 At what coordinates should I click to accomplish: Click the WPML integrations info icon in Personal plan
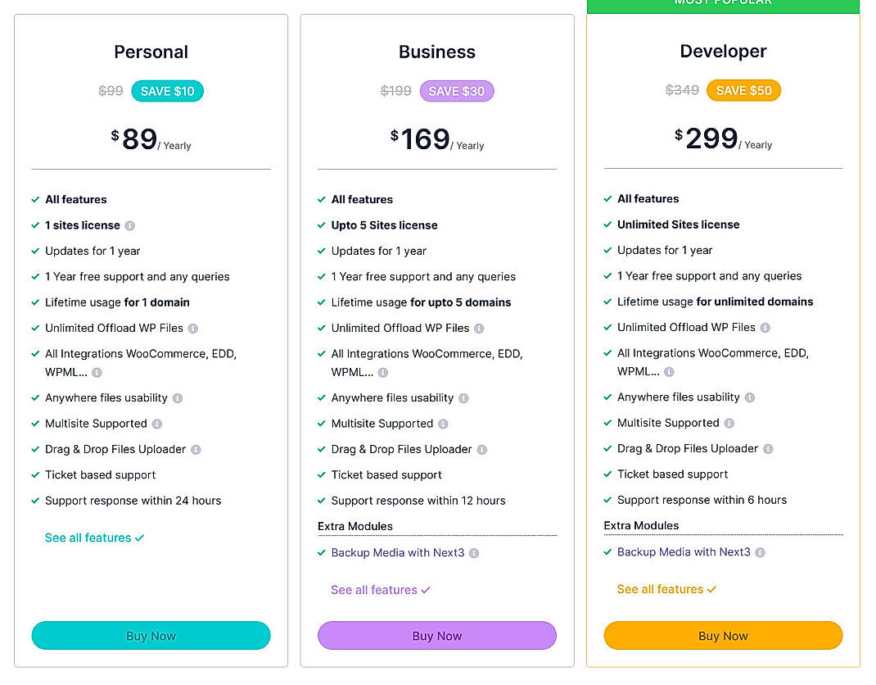97,372
